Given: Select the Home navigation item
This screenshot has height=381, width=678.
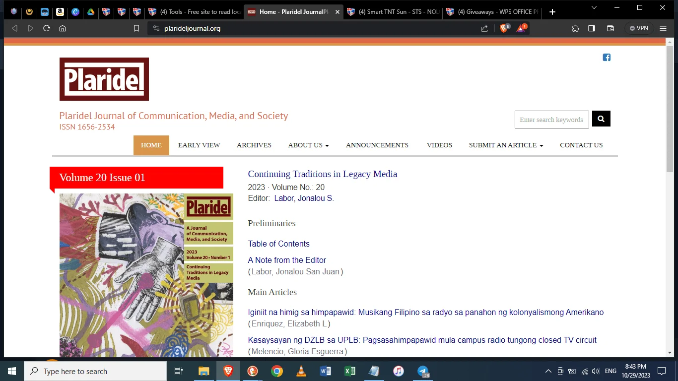Looking at the screenshot, I should [x=151, y=145].
